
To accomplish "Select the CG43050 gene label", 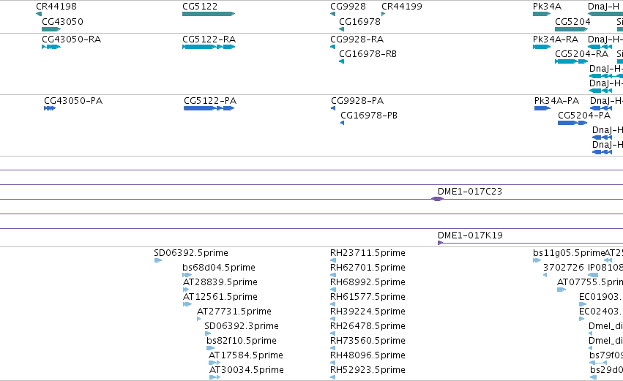I will tap(62, 22).
